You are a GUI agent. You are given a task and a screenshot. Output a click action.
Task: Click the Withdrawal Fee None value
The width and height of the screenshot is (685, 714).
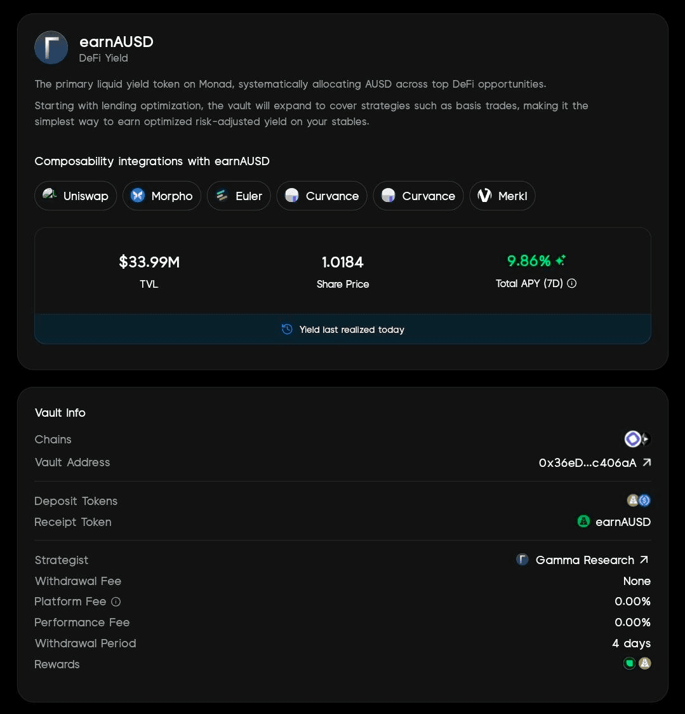tap(637, 581)
